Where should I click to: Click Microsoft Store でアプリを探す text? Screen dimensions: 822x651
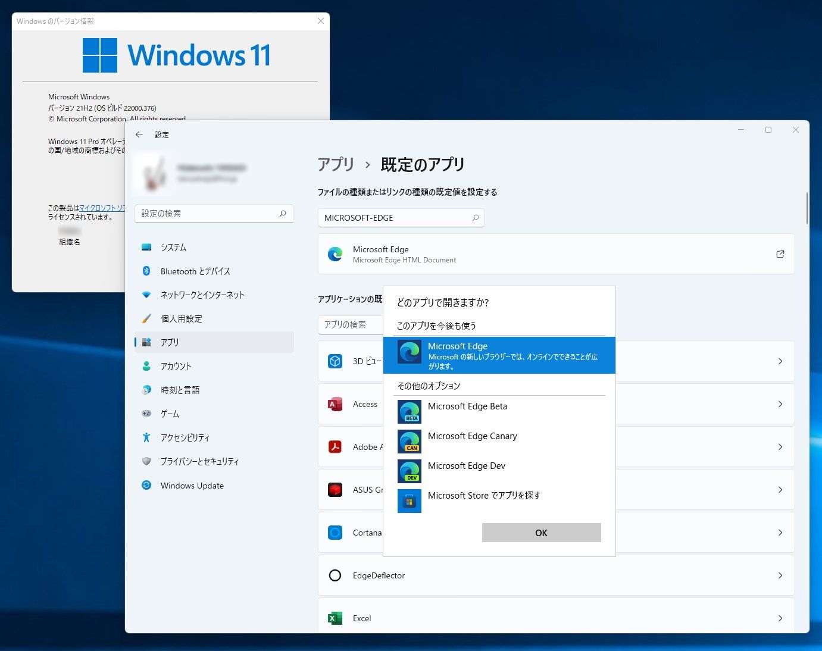[484, 496]
